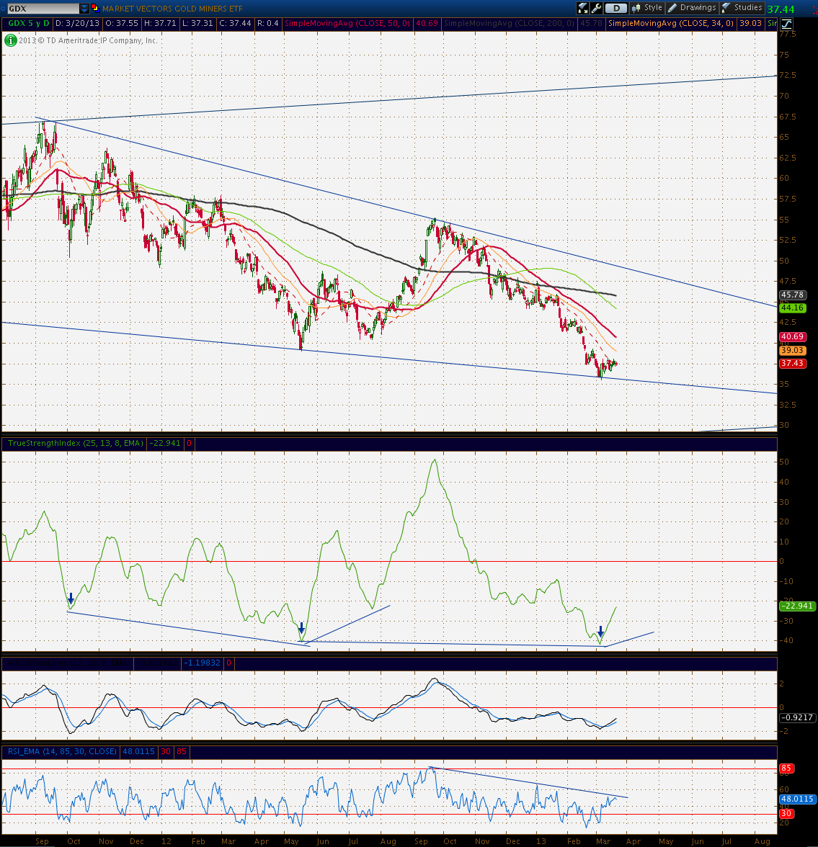Image resolution: width=818 pixels, height=847 pixels.
Task: Click the green 44.16 price bubble
Action: pos(792,308)
